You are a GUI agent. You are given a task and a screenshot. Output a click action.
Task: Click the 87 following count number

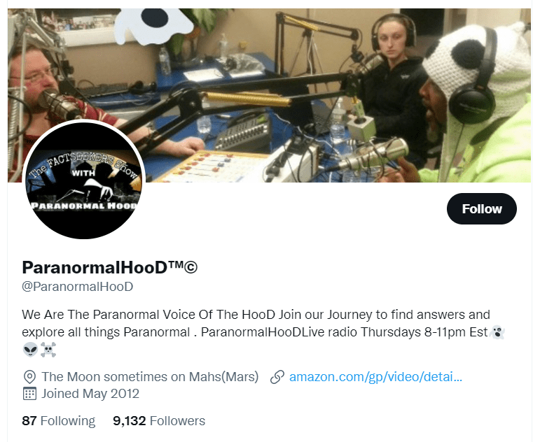29,421
